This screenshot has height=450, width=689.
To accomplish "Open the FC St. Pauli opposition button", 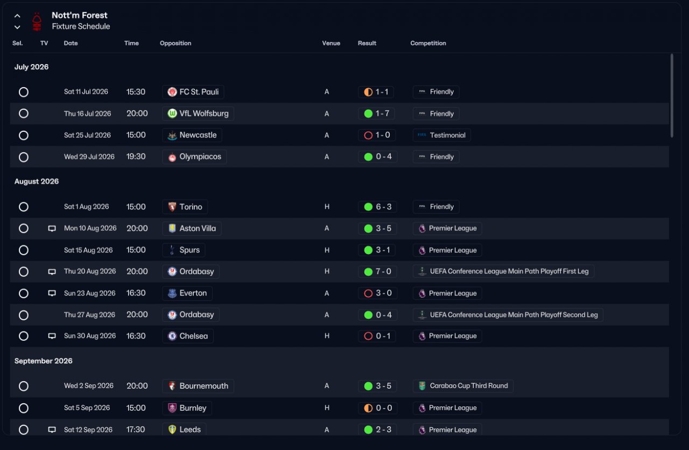I will point(193,92).
